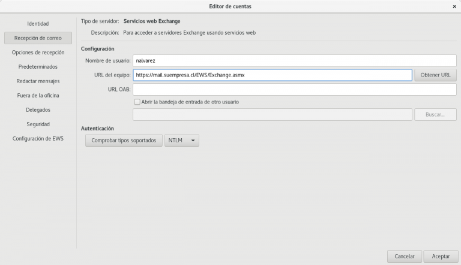This screenshot has width=461, height=265.
Task: Open Fuera de la oficina settings
Action: click(x=38, y=95)
